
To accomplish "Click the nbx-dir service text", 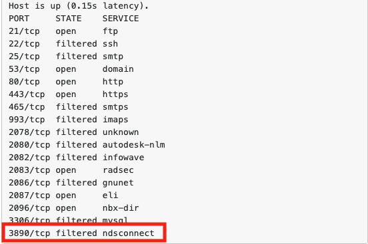I will pos(121,208).
